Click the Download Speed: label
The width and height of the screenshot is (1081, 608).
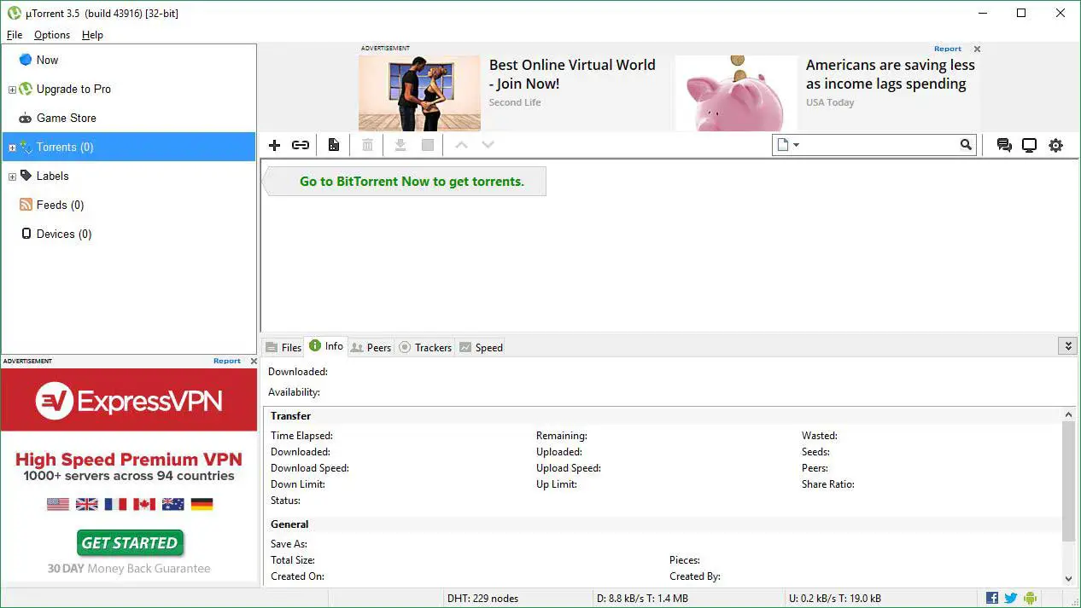tap(310, 468)
